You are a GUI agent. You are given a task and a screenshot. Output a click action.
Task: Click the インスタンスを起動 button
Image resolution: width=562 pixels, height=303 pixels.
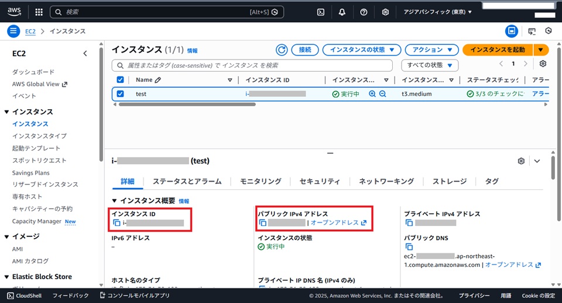pyautogui.click(x=498, y=50)
